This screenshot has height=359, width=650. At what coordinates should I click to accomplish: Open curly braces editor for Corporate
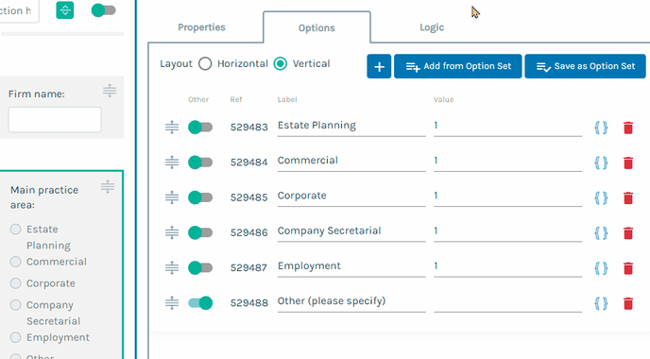601,198
